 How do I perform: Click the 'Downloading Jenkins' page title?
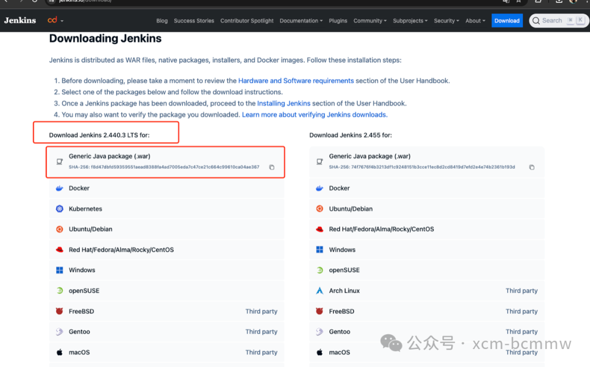click(x=105, y=38)
